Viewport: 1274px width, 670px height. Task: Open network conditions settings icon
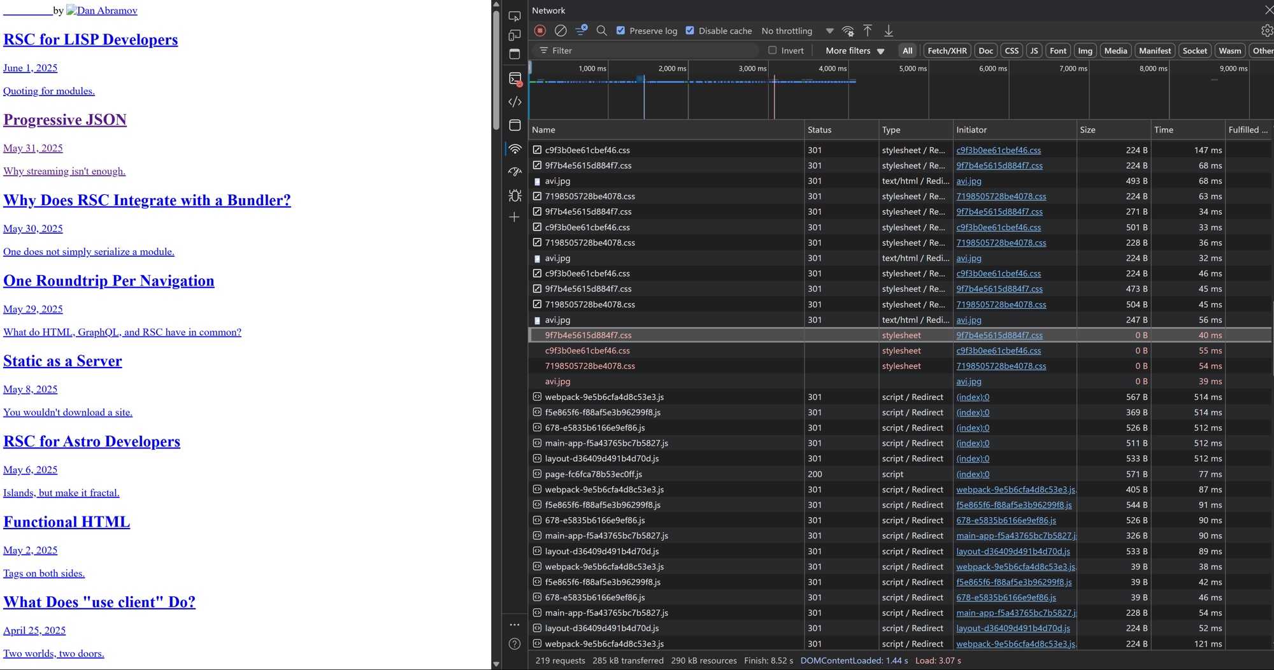coord(848,31)
